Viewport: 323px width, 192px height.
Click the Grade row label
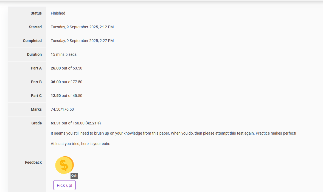[x=36, y=123]
